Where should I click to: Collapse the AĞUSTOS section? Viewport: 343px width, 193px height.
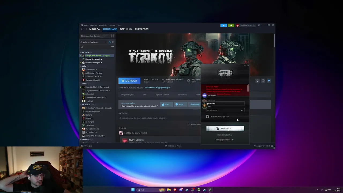(80, 105)
